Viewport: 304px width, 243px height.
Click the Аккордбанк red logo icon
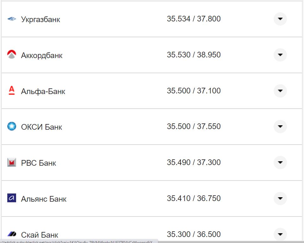tap(11, 55)
